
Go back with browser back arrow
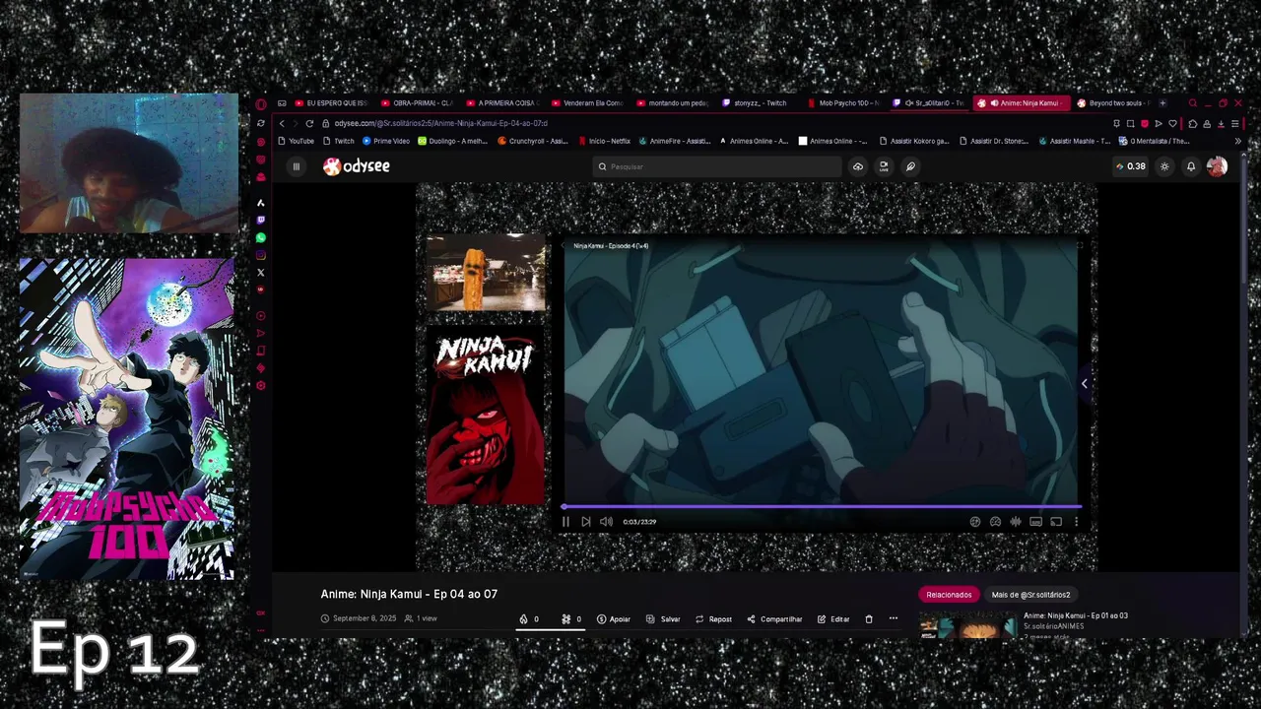pyautogui.click(x=282, y=124)
